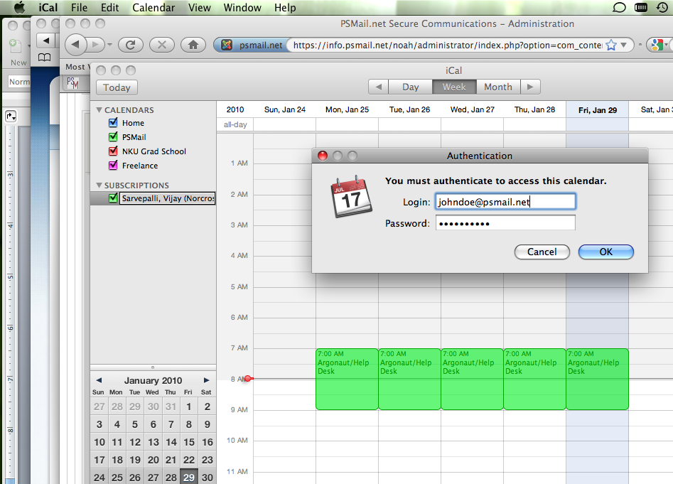This screenshot has width=673, height=484.
Task: Collapse the CALENDARS section
Action: pos(99,110)
